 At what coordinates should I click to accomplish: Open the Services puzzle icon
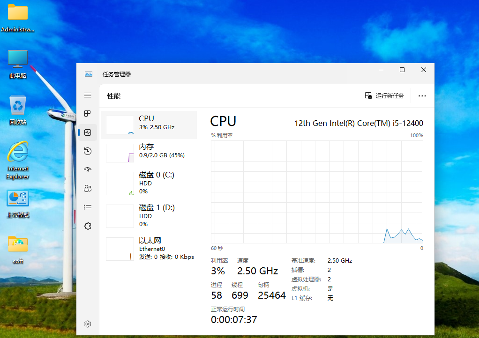pos(88,226)
